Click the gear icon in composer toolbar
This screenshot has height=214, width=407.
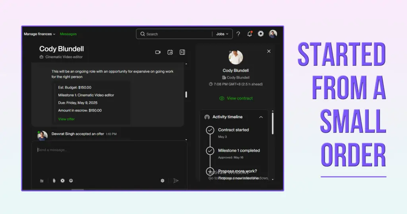62,181
